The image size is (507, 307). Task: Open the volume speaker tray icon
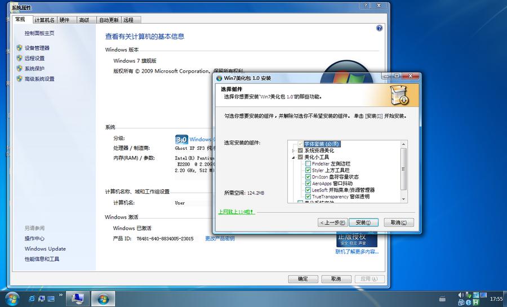coord(461,295)
